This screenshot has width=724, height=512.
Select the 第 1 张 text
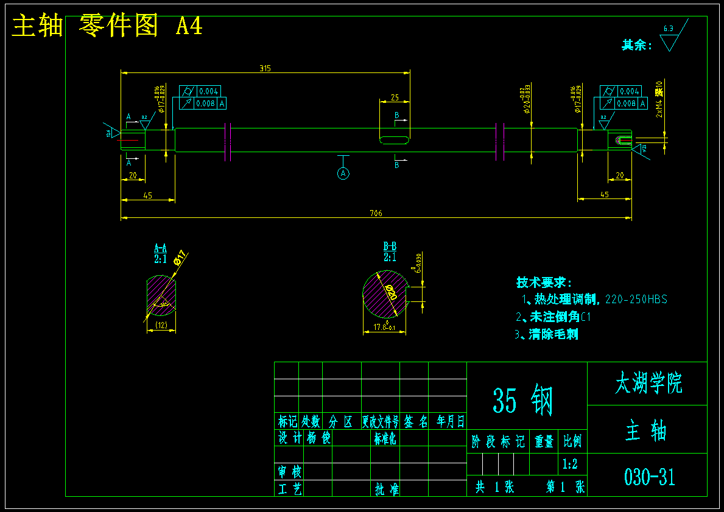566,486
